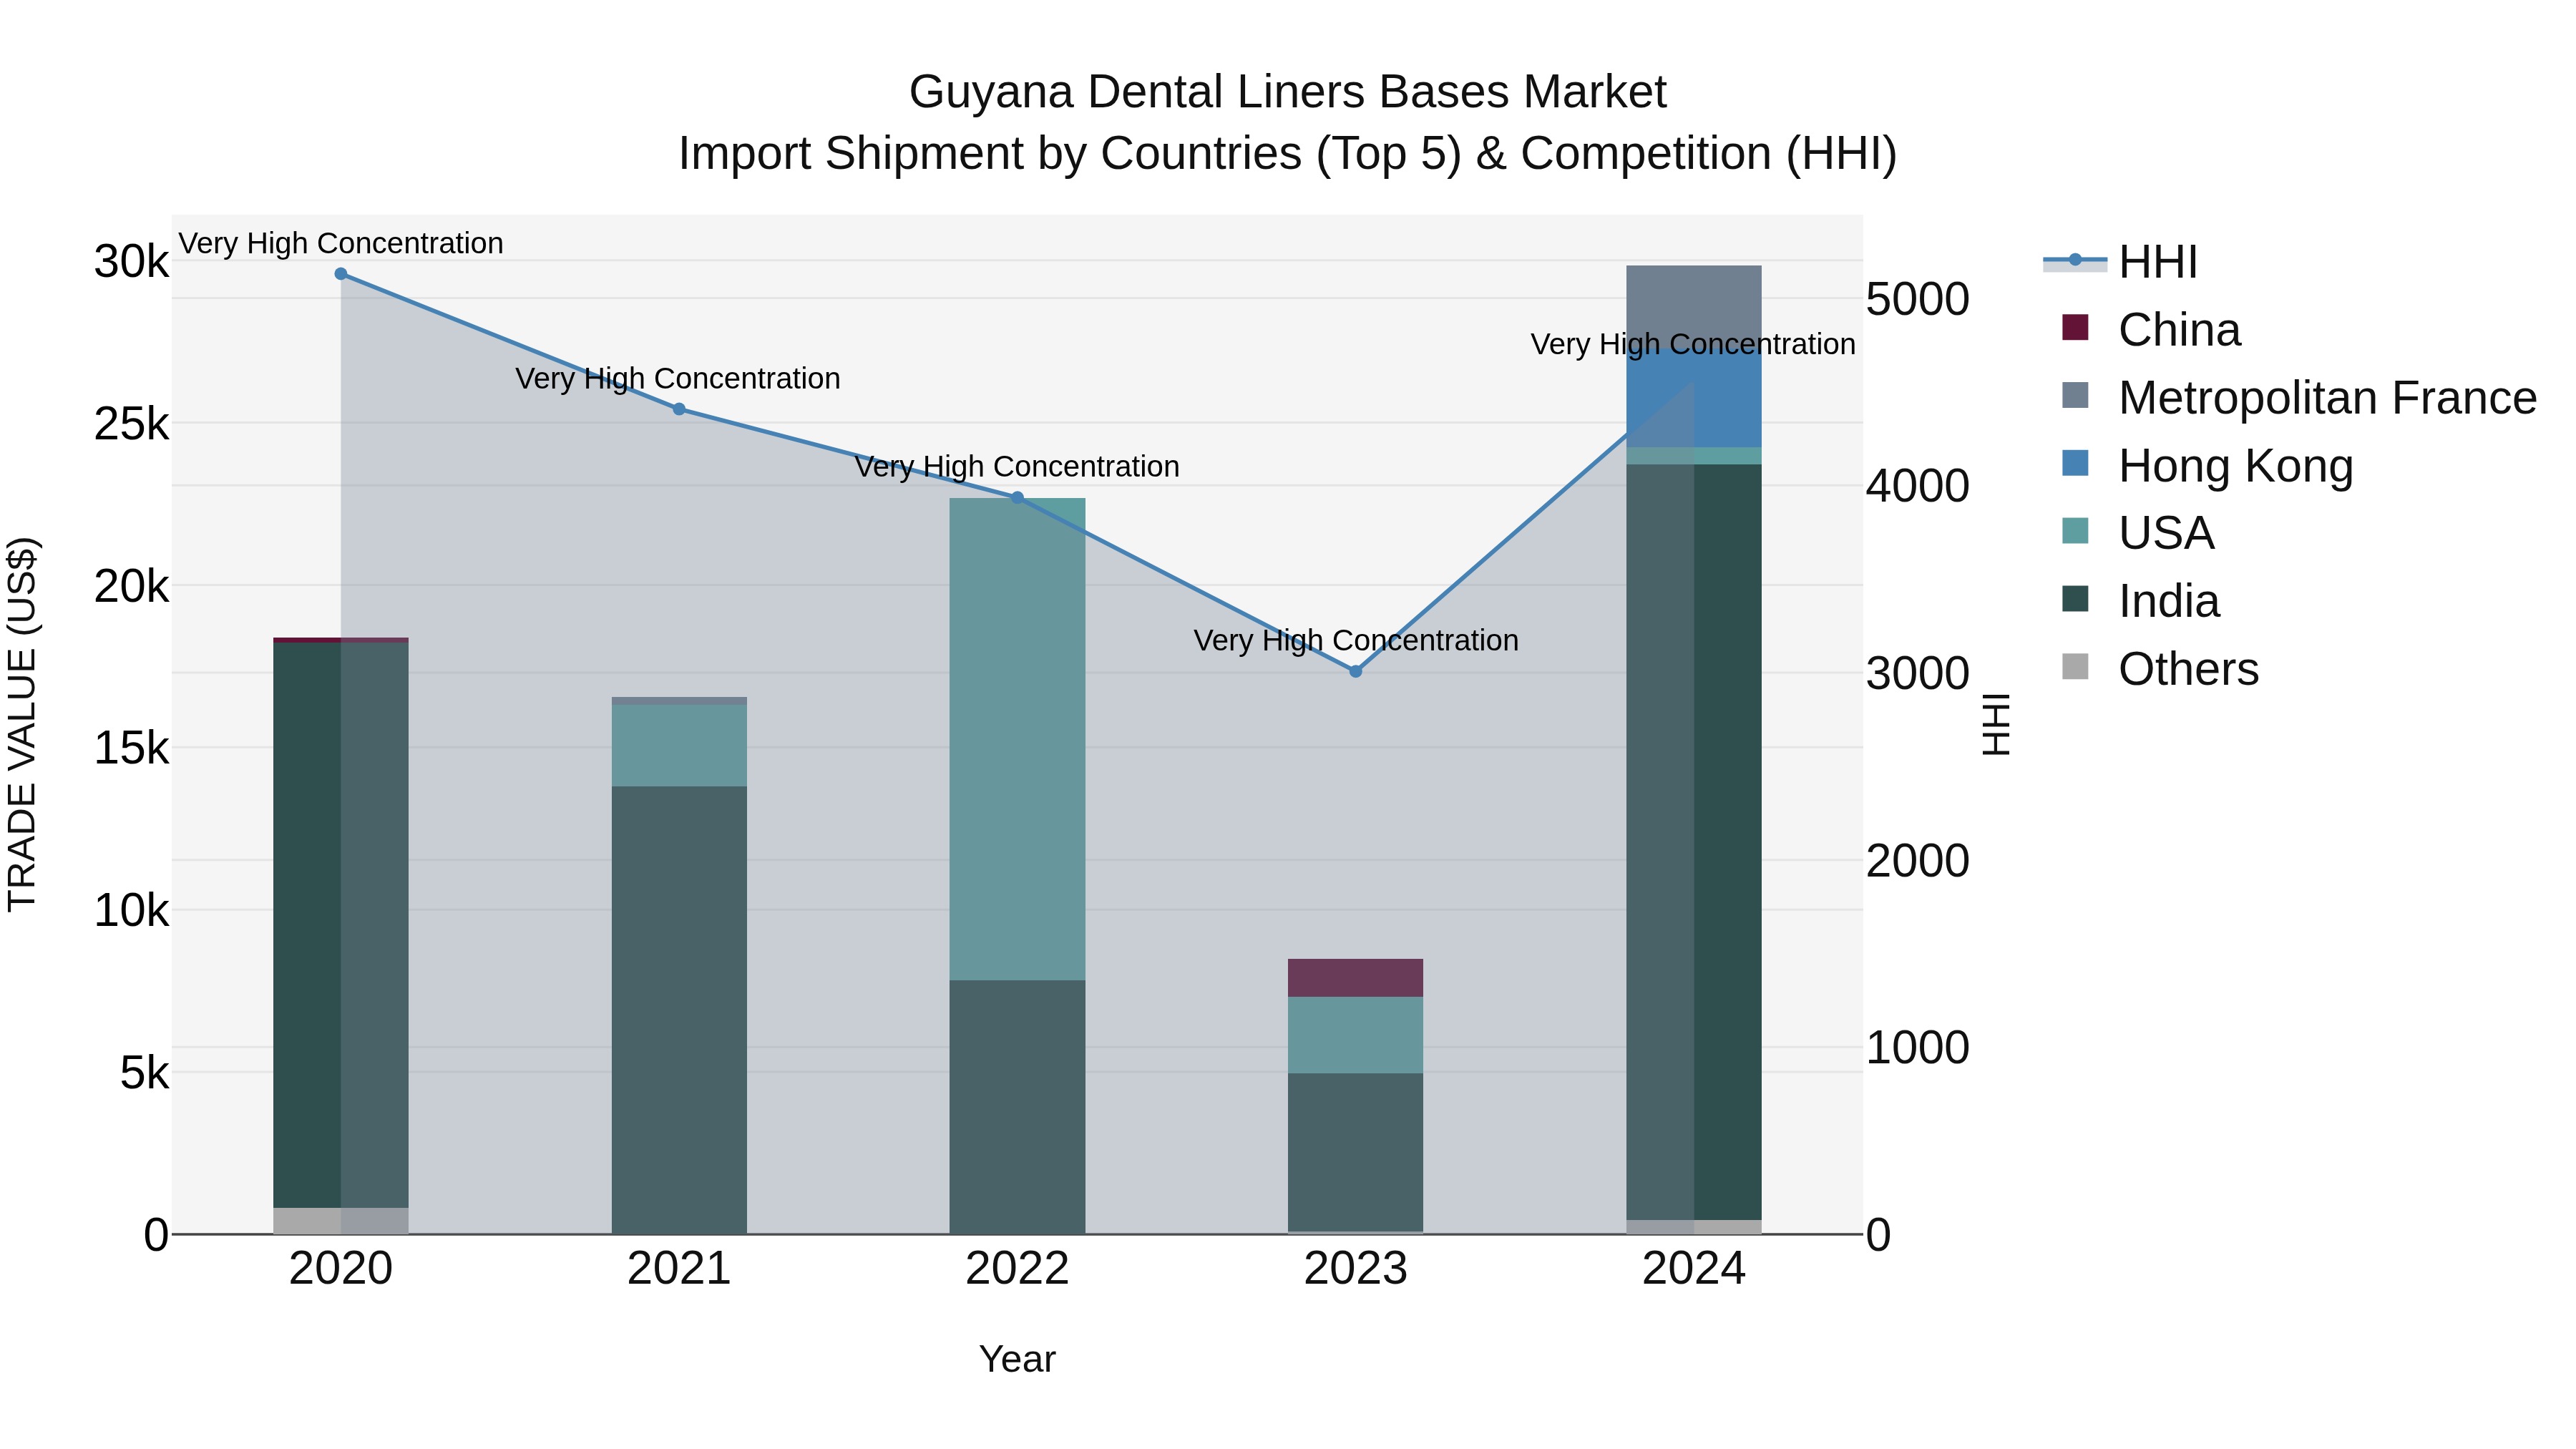
Task: Click the 2021 x-axis label
Action: [x=679, y=1269]
